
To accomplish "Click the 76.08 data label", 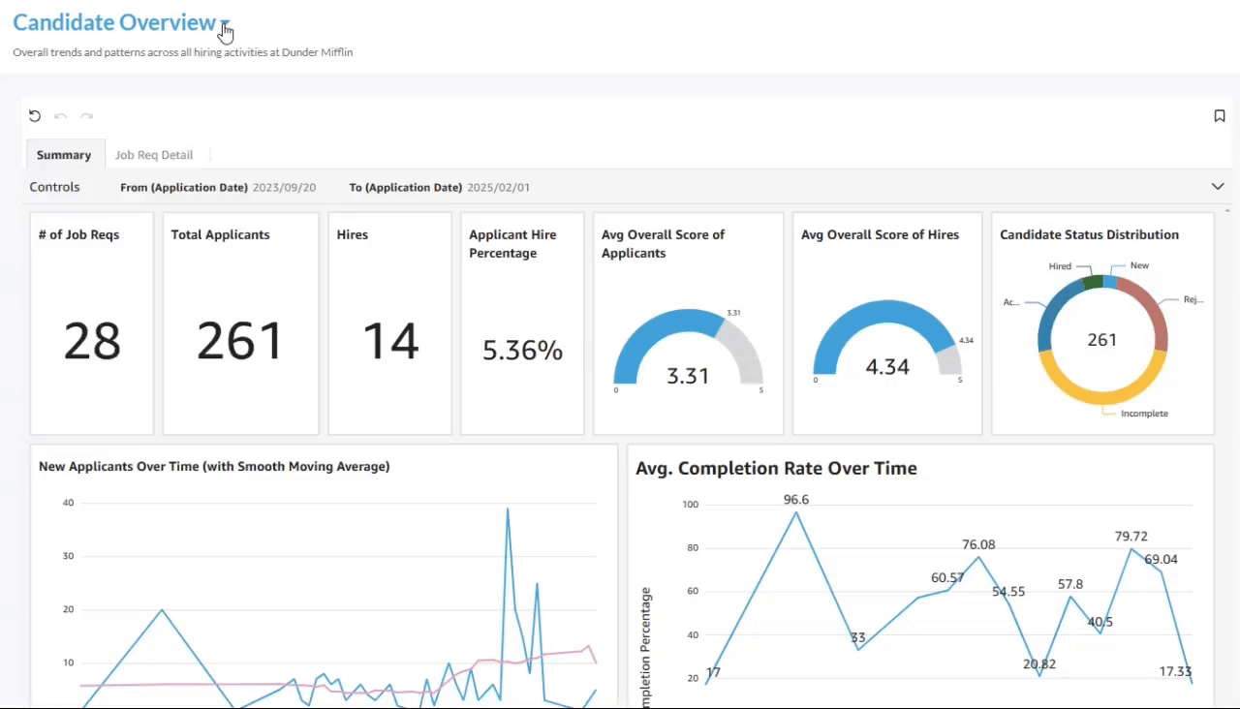I will click(978, 545).
